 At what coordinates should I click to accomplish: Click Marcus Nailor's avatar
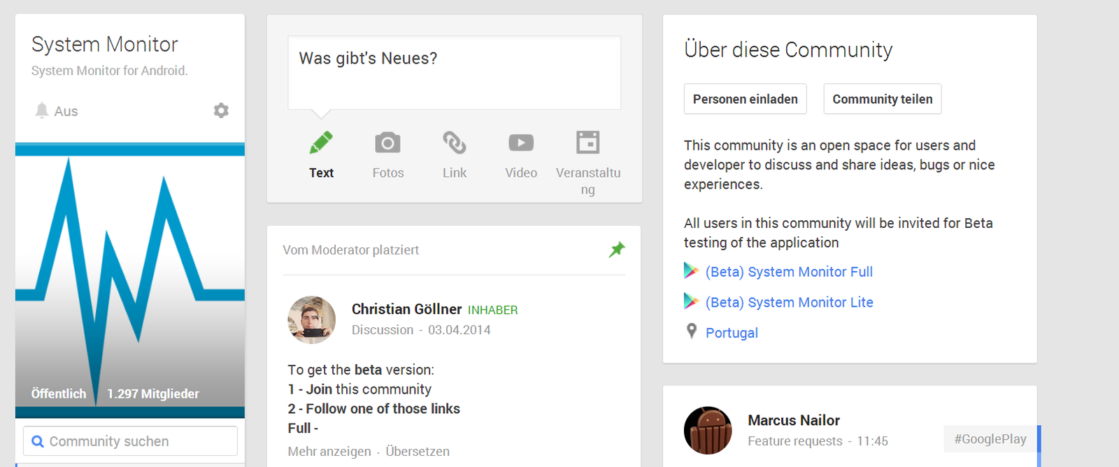(708, 431)
